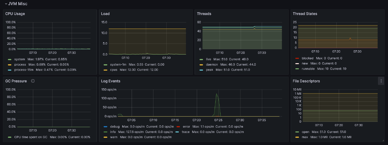Select the cpus legend label
Image resolution: width=388 pixels, height=145 pixels.
[x=114, y=70]
